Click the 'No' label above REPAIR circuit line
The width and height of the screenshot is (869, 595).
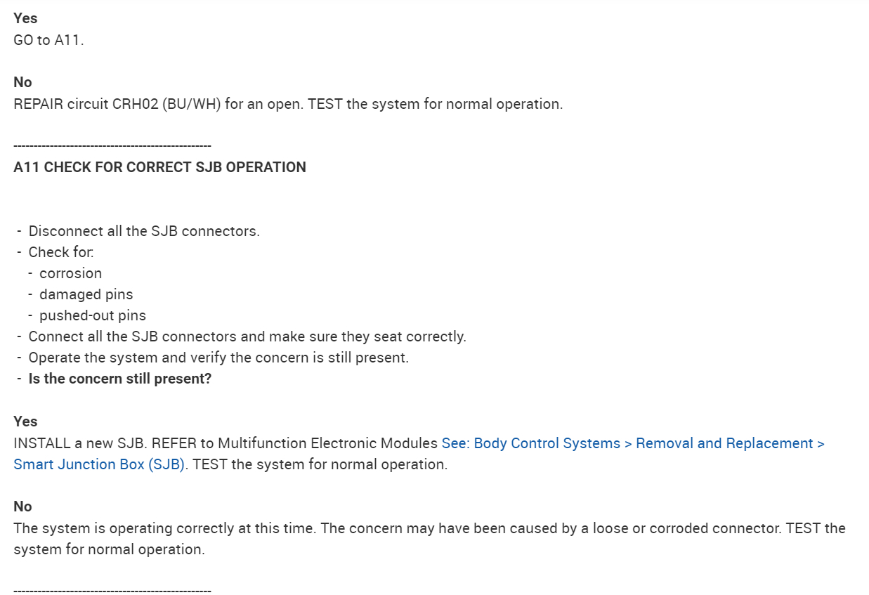coord(22,82)
